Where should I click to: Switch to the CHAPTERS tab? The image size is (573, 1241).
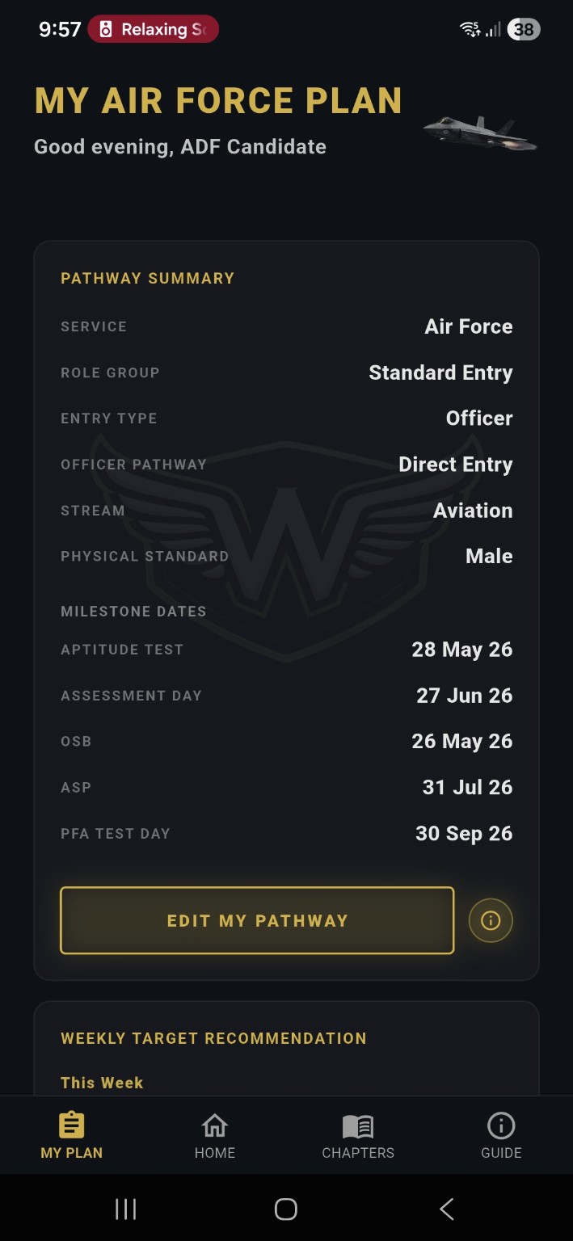coord(358,1135)
